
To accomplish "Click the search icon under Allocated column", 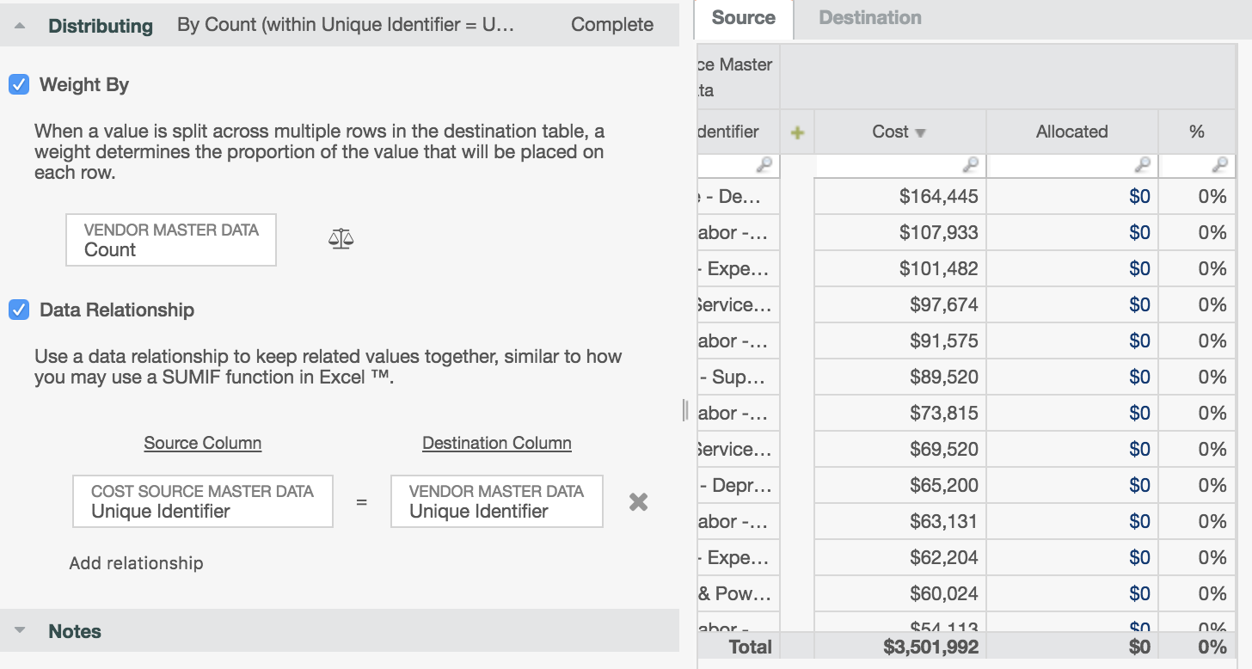I will tap(1143, 164).
